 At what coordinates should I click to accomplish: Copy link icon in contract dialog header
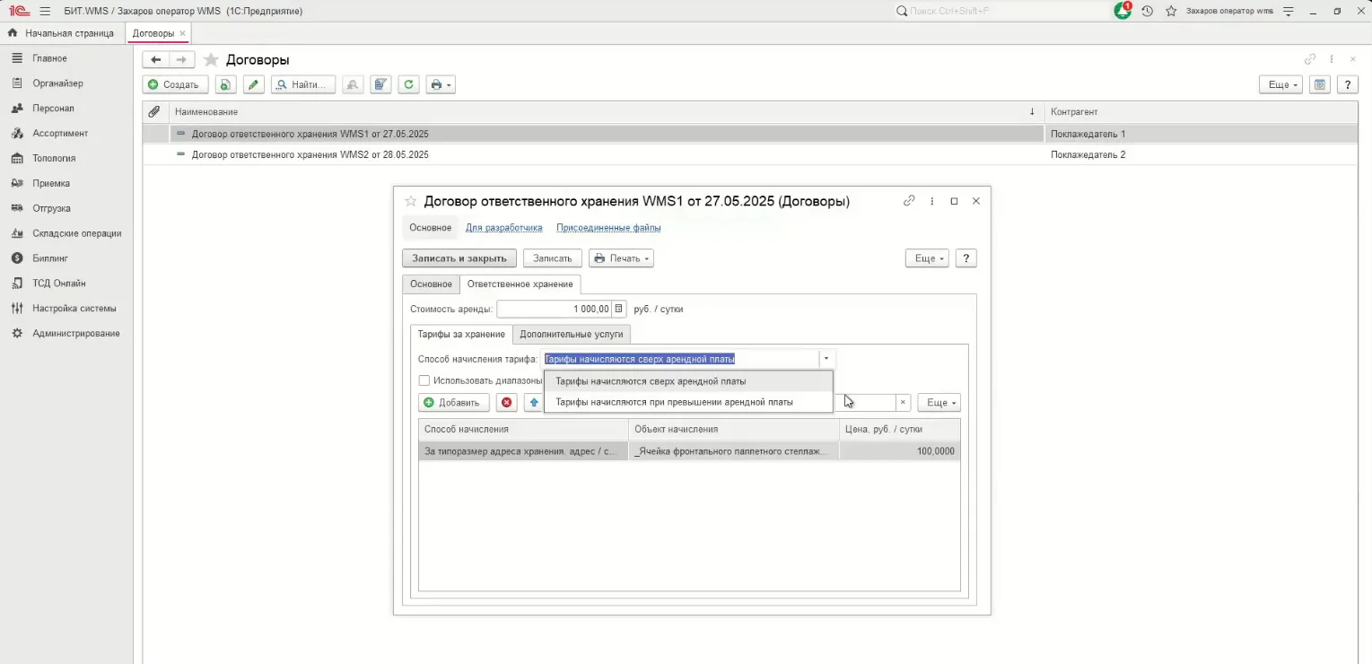point(909,201)
